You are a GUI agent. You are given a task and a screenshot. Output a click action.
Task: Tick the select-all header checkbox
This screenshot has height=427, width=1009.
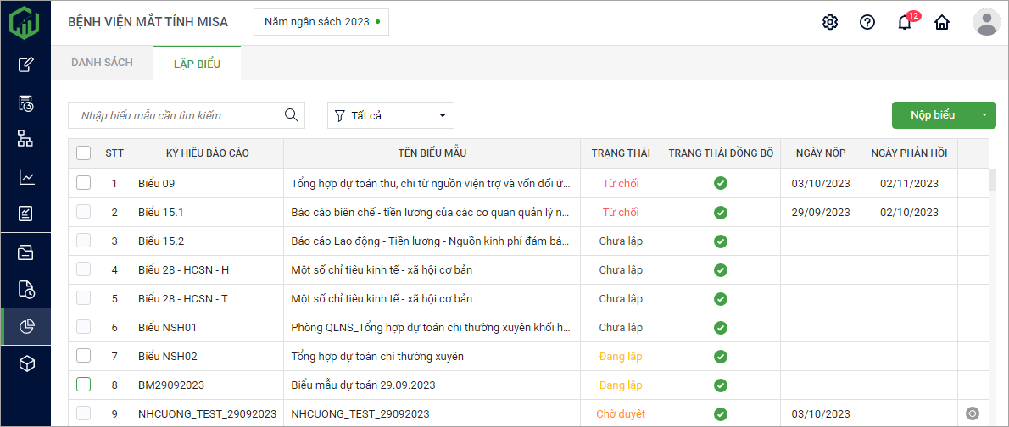83,153
